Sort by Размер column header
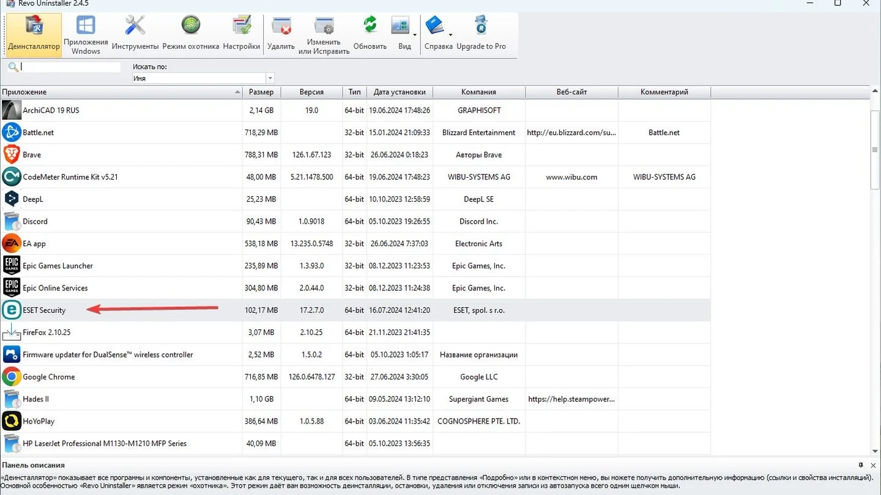The height and width of the screenshot is (495, 881). (x=262, y=92)
